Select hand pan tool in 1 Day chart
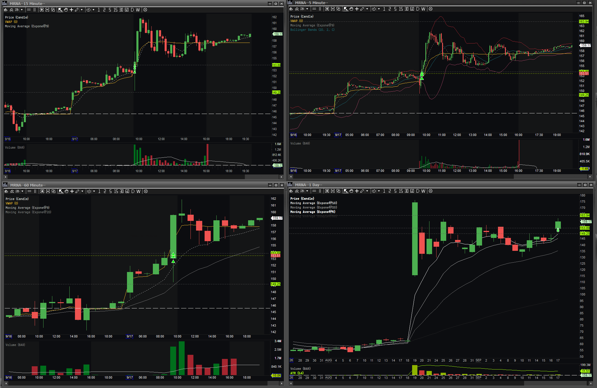597x388 pixels. 351,191
